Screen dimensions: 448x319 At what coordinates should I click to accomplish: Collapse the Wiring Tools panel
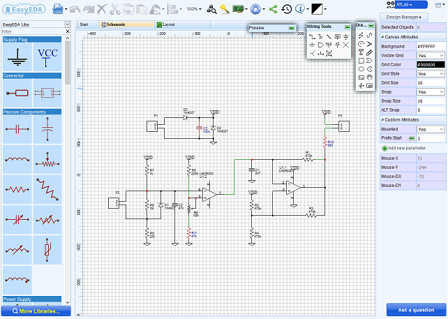click(347, 26)
